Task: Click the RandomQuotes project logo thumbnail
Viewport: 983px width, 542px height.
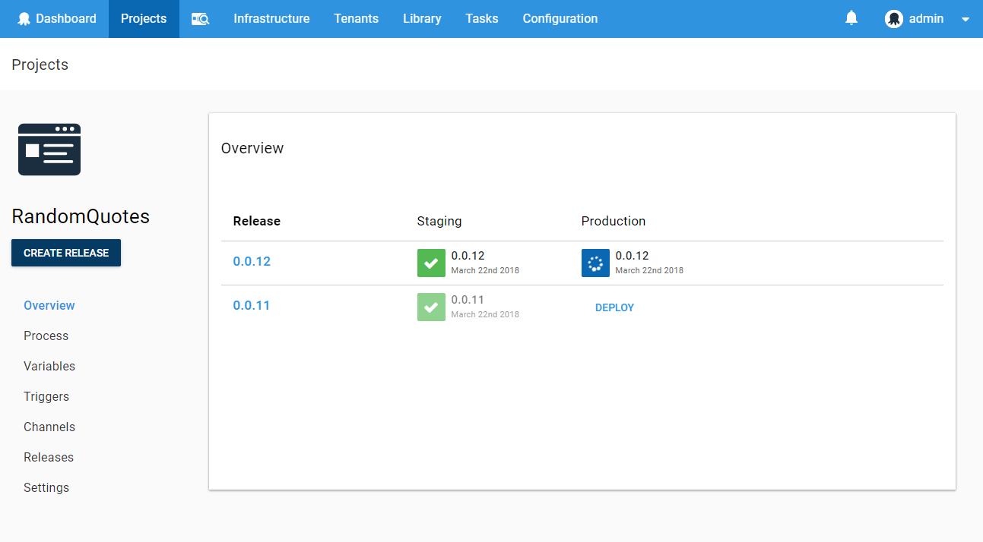Action: (x=49, y=149)
